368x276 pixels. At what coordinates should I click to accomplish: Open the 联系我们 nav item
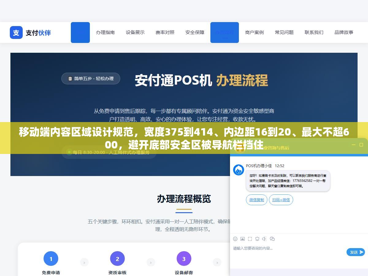click(x=314, y=32)
